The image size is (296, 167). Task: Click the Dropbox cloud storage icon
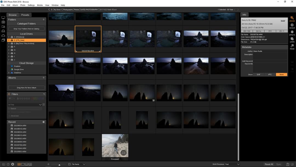(x=12, y=66)
